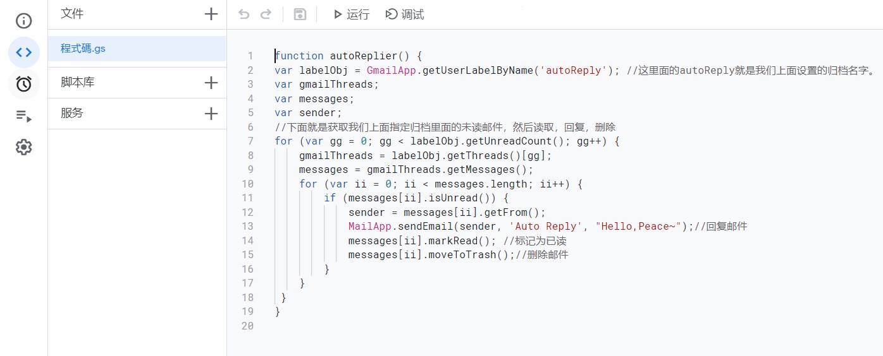Start debugging with 调试 button
The width and height of the screenshot is (883, 356).
405,15
